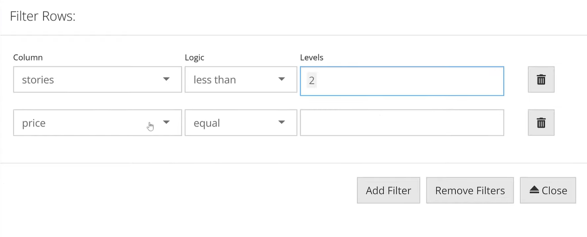Click the arrow next to 'less than'

pos(281,79)
